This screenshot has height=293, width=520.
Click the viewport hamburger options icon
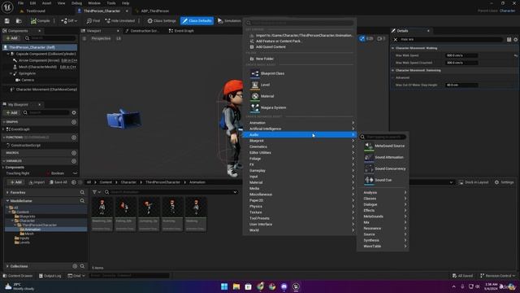[x=84, y=38]
